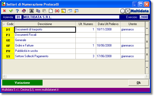Viewport: 154px width, 96px height.
Task: Click the double down arrow page-down button
Action: click(147, 54)
